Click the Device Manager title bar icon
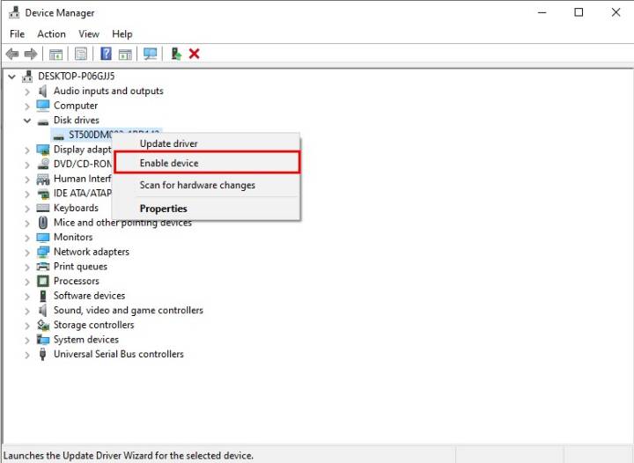This screenshot has height=463, width=634. [x=14, y=12]
